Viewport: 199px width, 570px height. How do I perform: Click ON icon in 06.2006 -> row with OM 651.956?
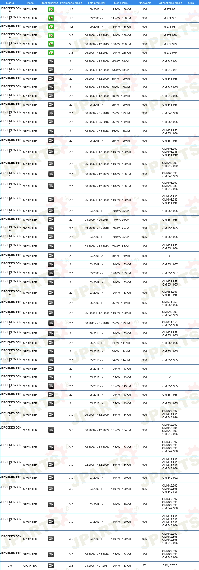pos(51,141)
